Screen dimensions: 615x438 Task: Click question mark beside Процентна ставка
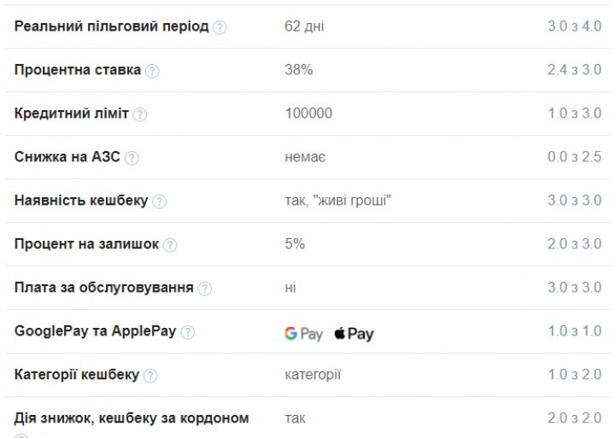(152, 71)
